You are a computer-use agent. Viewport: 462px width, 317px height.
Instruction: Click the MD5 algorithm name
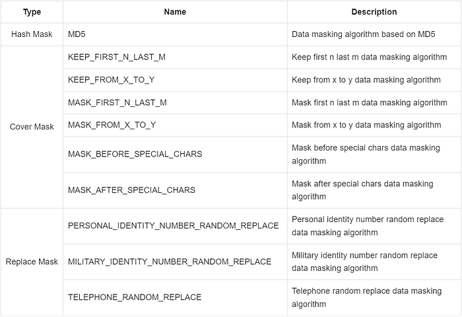point(77,34)
